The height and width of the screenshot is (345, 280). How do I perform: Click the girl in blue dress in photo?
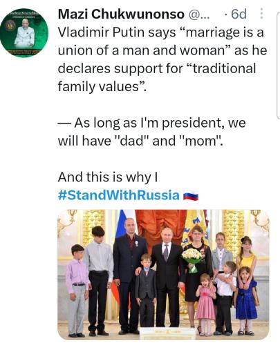pos(245,300)
